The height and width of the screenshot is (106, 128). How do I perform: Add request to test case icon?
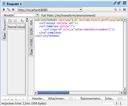click(x=9, y=9)
